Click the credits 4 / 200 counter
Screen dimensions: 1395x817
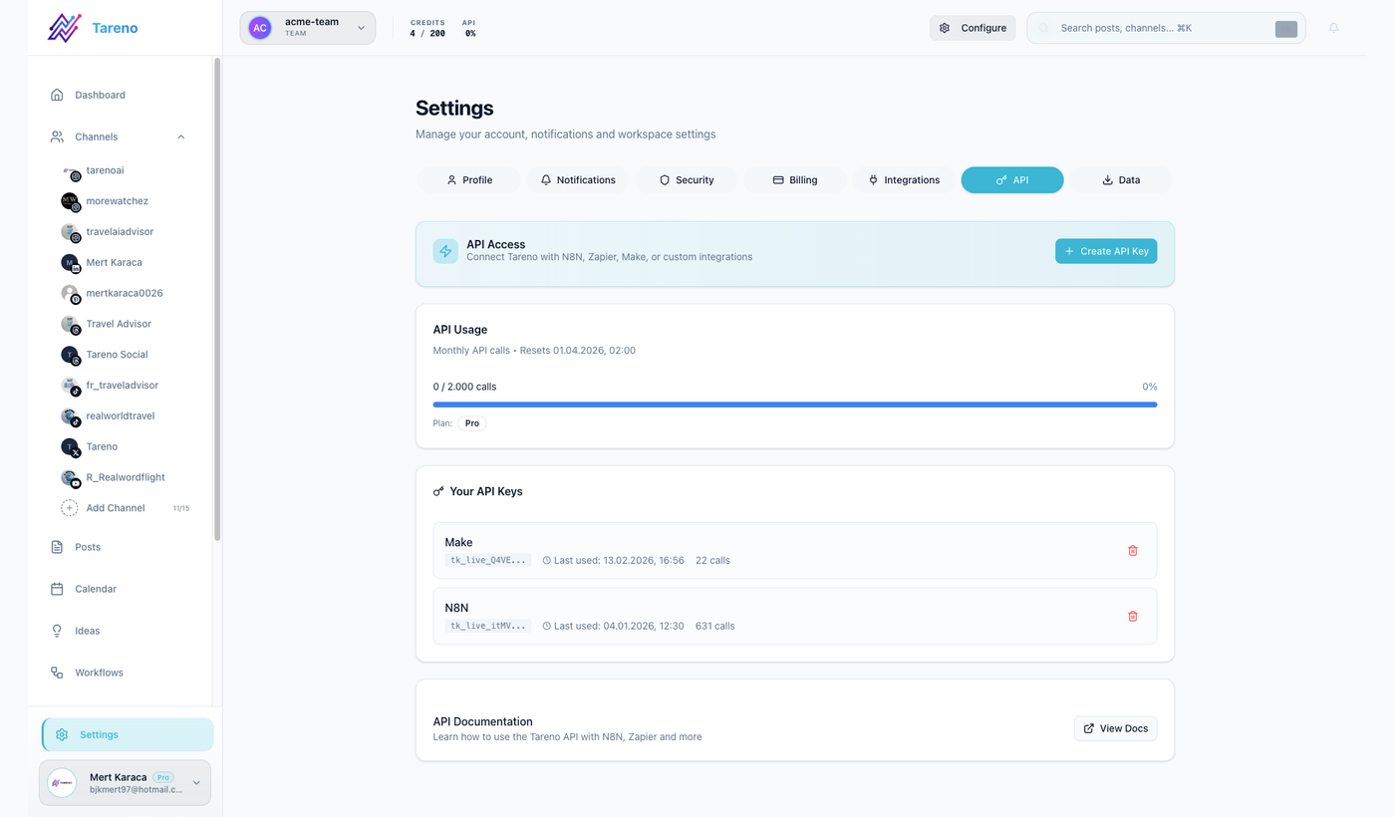tap(427, 28)
